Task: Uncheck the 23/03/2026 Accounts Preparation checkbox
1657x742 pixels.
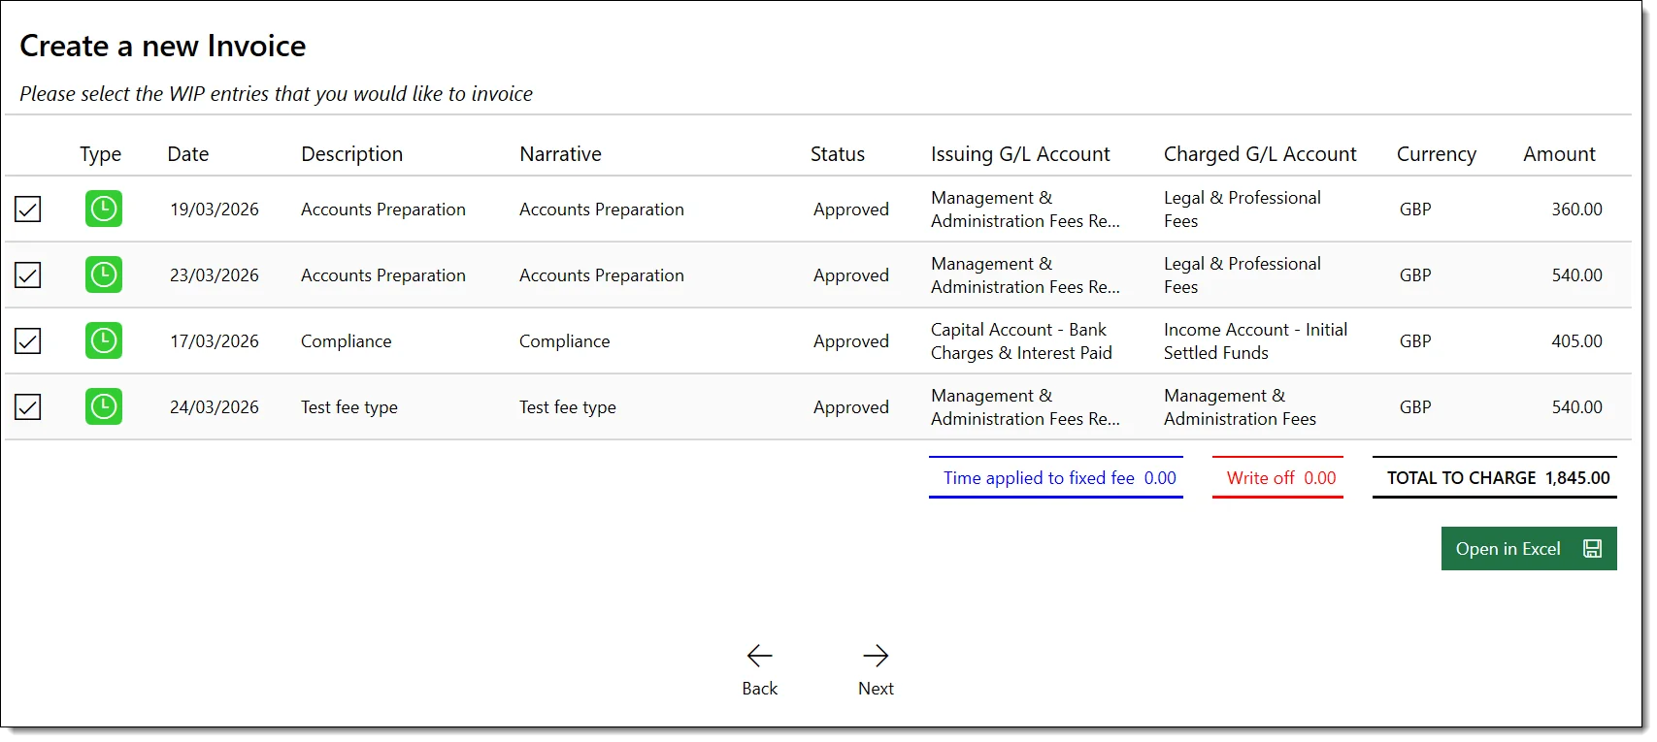Action: pos(28,274)
